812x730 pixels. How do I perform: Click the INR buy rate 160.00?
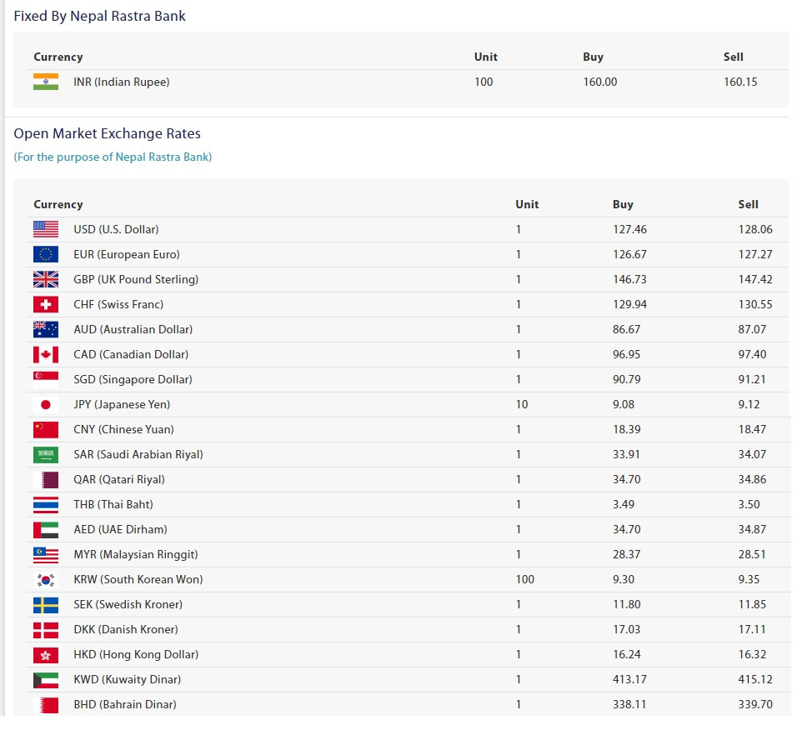[600, 82]
